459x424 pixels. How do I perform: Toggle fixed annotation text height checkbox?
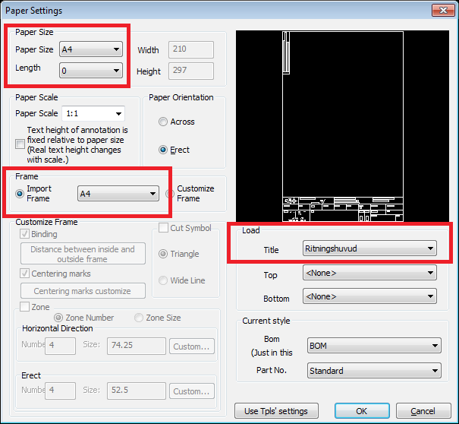coord(20,144)
